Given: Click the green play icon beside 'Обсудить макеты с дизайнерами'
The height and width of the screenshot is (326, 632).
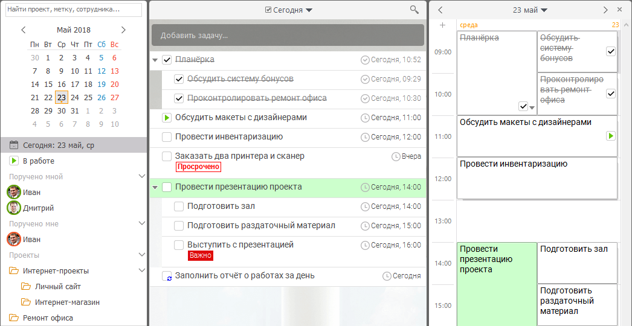Looking at the screenshot, I should point(167,118).
